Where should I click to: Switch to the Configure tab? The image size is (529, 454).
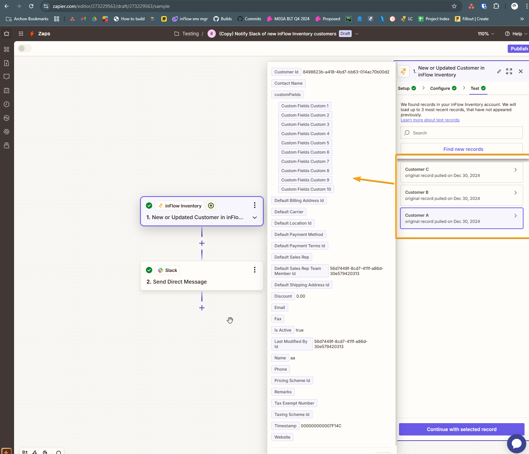[443, 88]
